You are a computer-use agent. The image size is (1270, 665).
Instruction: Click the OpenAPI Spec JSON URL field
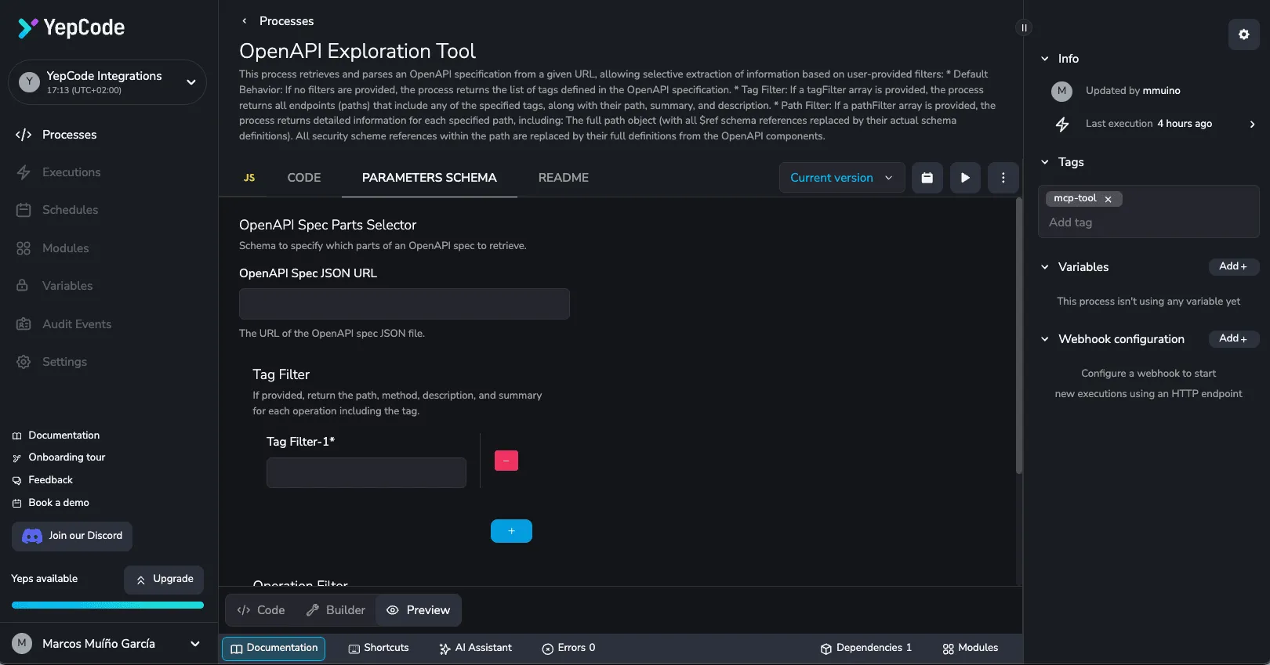click(404, 304)
